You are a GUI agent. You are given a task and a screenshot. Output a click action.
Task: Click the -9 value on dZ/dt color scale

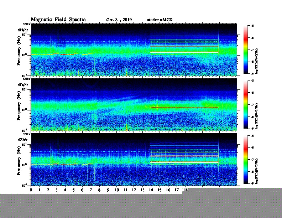click(252, 183)
